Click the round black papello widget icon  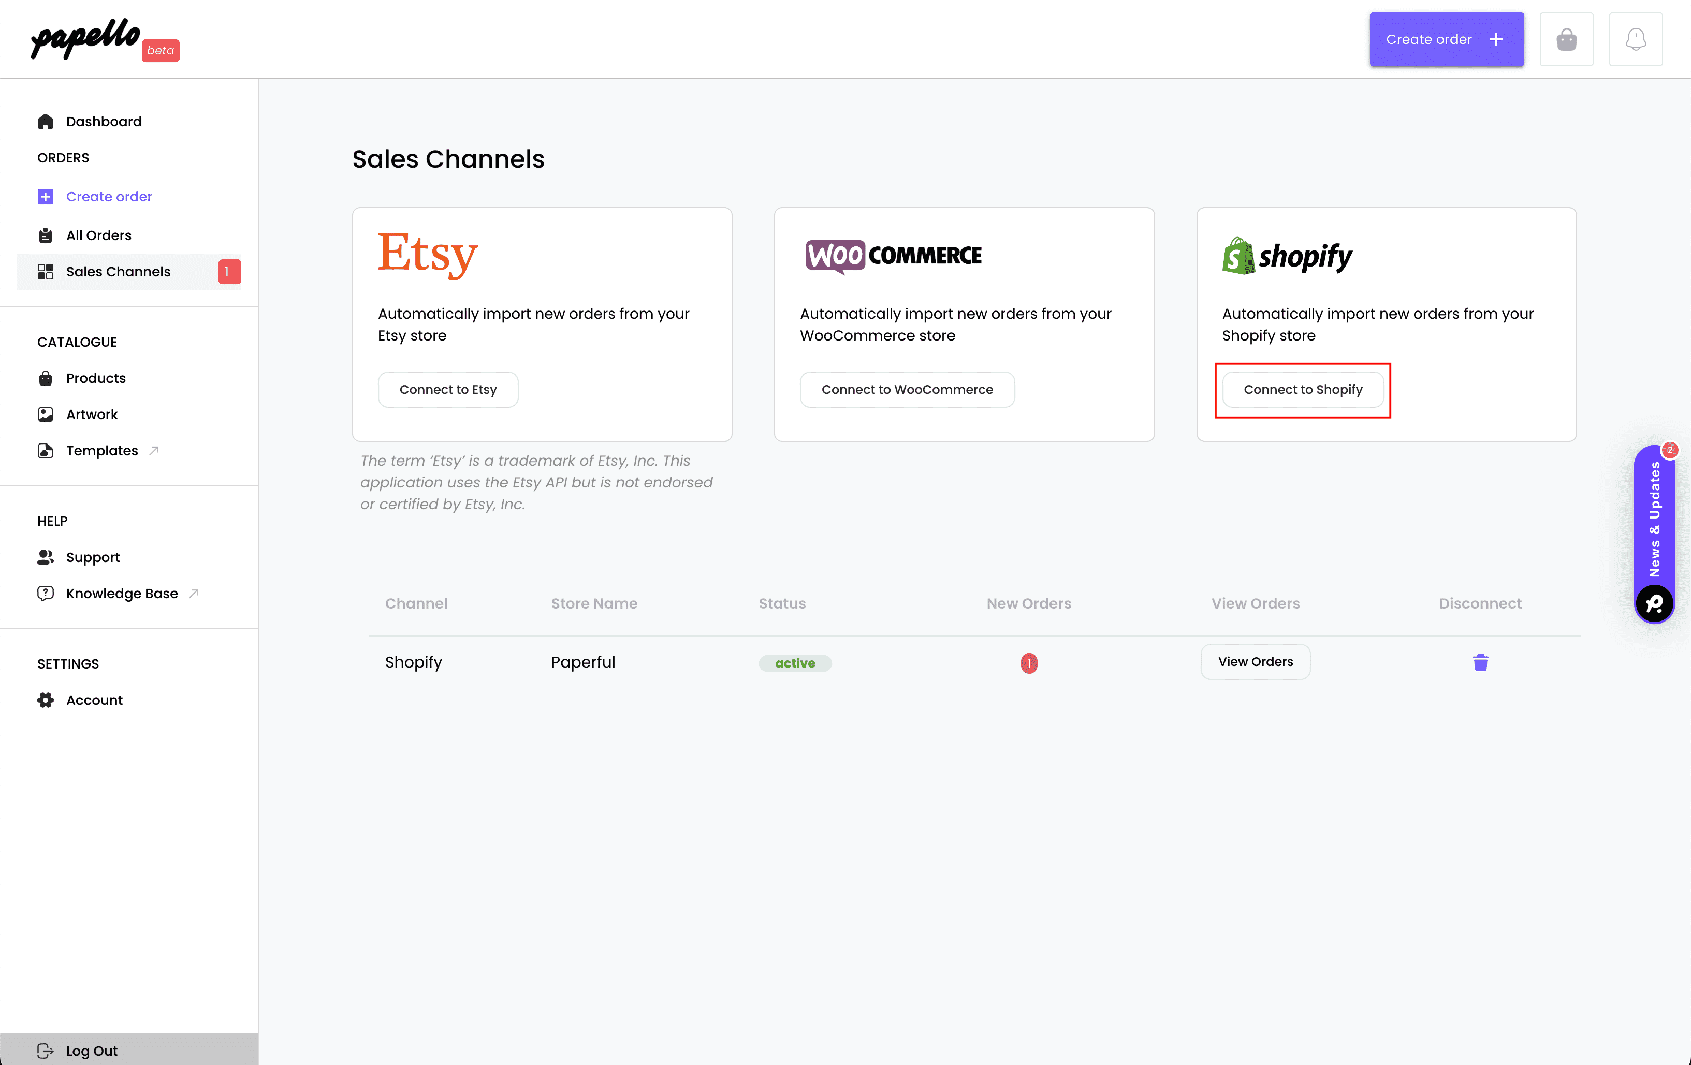point(1654,603)
